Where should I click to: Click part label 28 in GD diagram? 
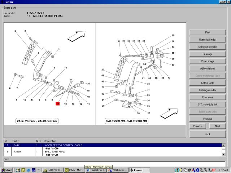coord(103,106)
